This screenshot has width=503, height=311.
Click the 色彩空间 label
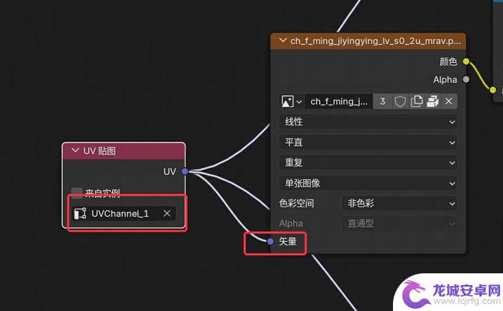tap(296, 203)
